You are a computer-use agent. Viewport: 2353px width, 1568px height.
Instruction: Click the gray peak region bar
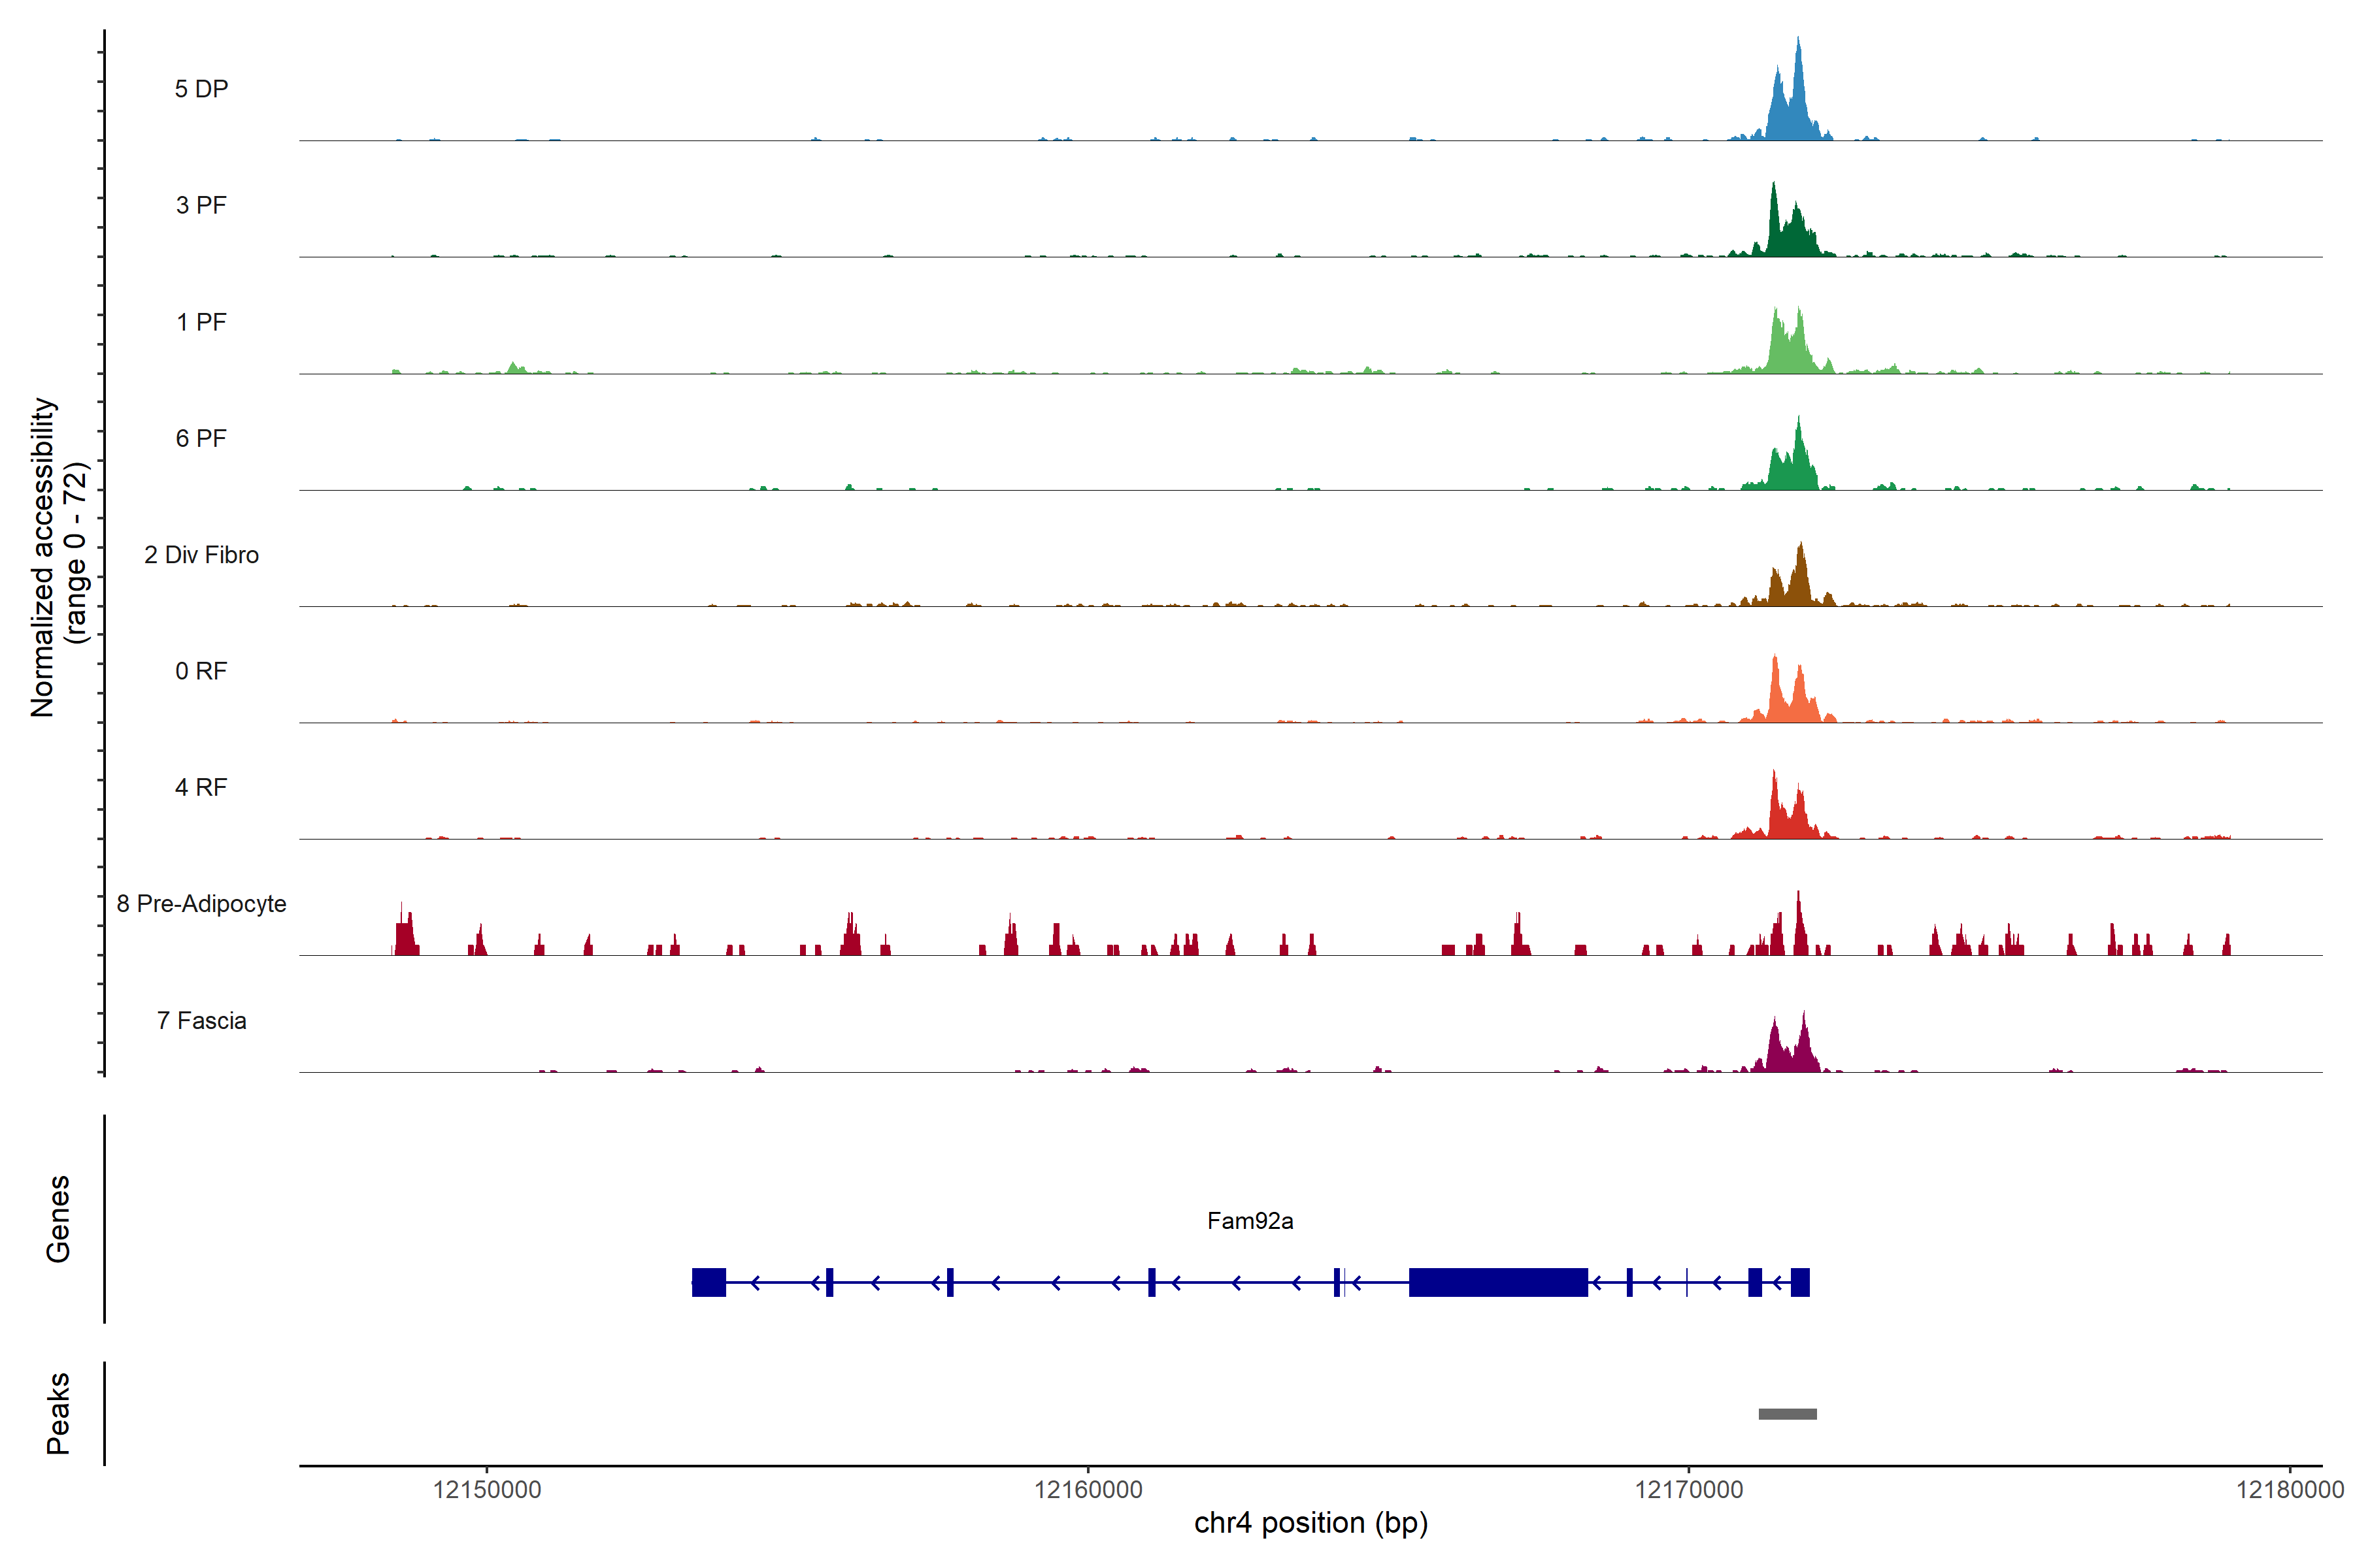tap(1787, 1414)
